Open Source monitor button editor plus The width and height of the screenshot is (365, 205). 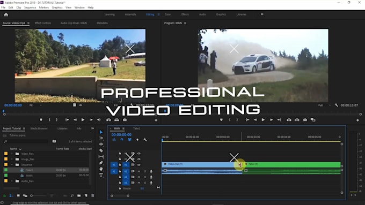[156, 120]
